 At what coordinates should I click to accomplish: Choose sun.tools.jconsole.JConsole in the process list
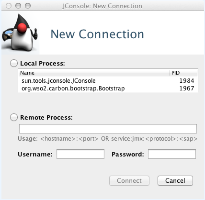point(108,81)
